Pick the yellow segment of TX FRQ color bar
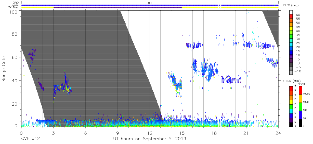The height and width of the screenshot is (144, 313). coord(291,102)
